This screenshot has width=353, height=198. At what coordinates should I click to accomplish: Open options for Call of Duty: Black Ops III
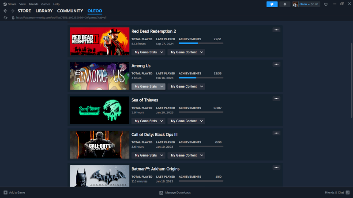[x=276, y=133]
